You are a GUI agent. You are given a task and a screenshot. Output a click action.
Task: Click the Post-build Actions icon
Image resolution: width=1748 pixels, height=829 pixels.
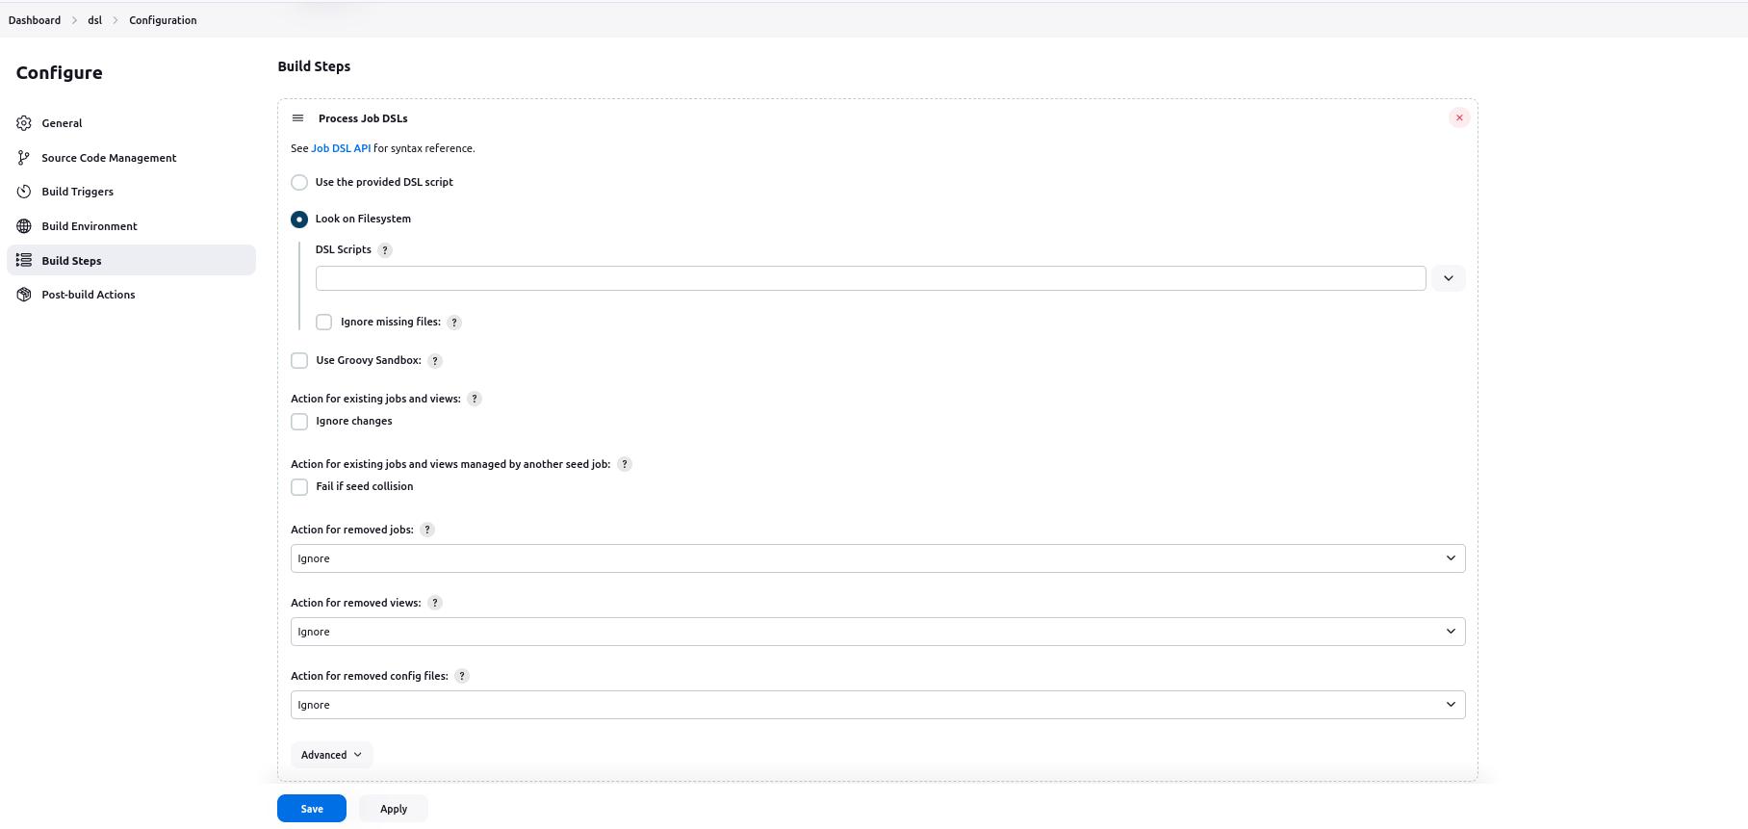point(23,294)
